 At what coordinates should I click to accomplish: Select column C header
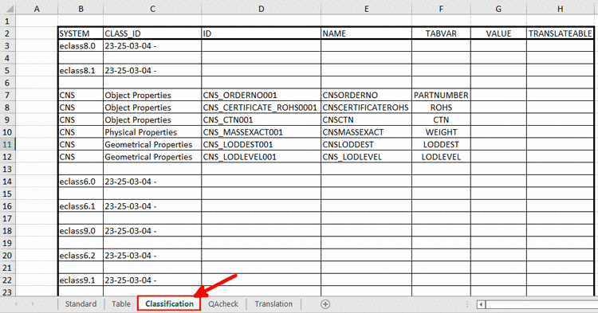152,9
